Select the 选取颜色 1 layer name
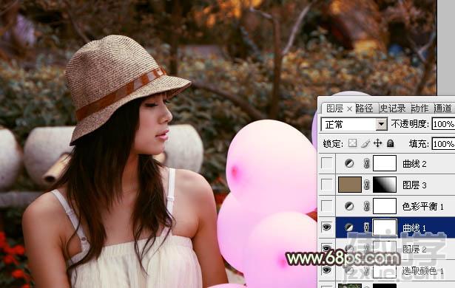 (x=422, y=271)
